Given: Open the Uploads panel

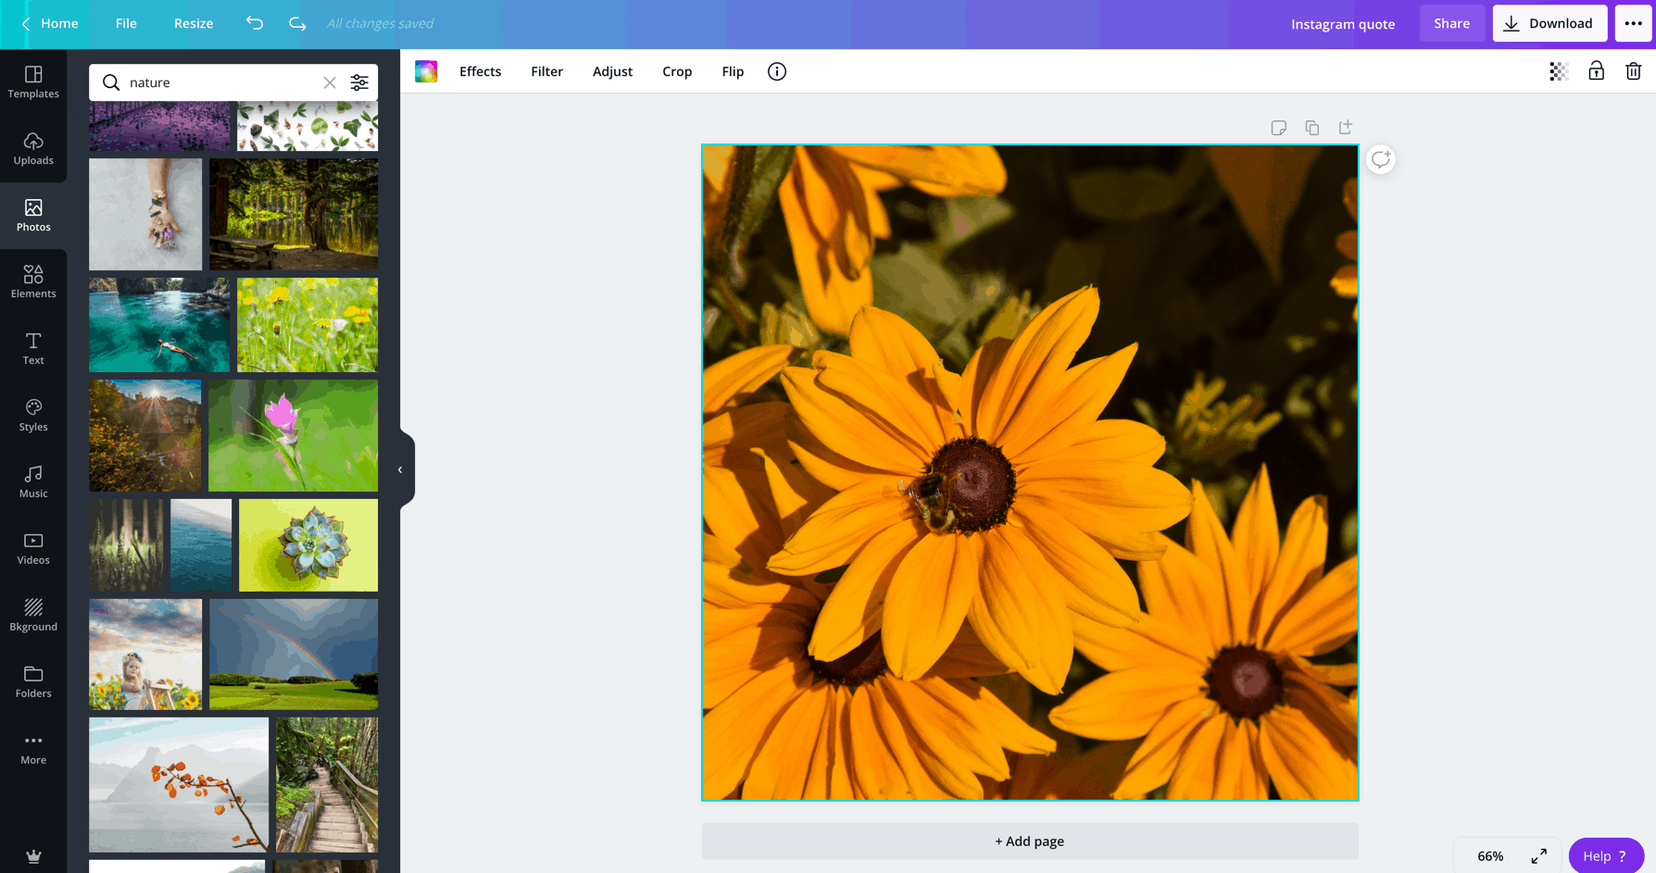Looking at the screenshot, I should (33, 148).
